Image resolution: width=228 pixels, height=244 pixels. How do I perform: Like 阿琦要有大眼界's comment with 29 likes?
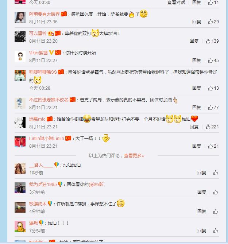[x=213, y=22]
